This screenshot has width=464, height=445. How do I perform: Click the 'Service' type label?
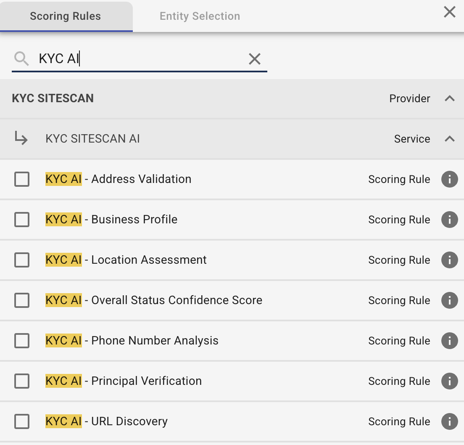click(x=412, y=138)
